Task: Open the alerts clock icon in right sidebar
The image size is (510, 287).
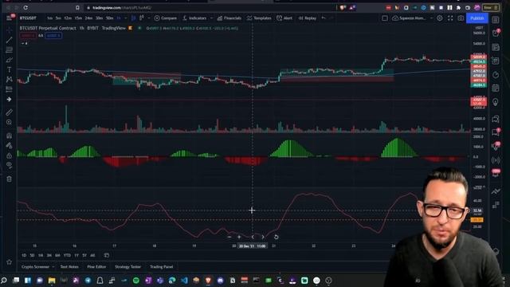Action: (496, 33)
